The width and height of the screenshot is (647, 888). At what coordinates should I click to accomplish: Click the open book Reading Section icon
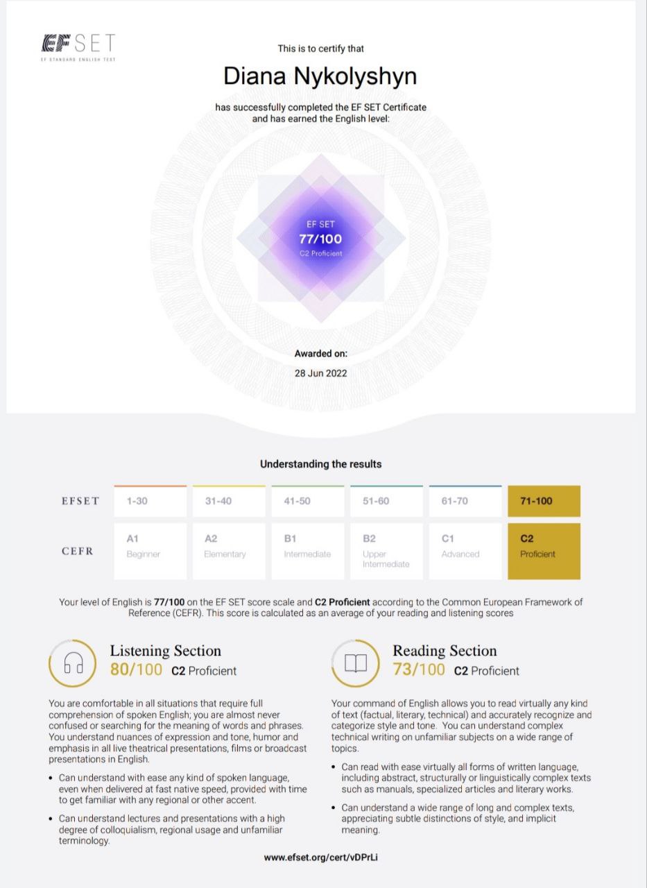click(x=356, y=664)
